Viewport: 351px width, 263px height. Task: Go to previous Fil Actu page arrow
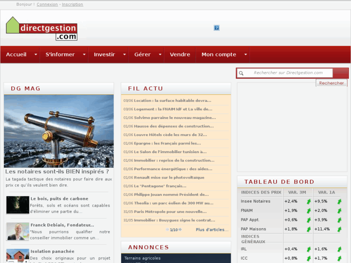pyautogui.click(x=167, y=229)
